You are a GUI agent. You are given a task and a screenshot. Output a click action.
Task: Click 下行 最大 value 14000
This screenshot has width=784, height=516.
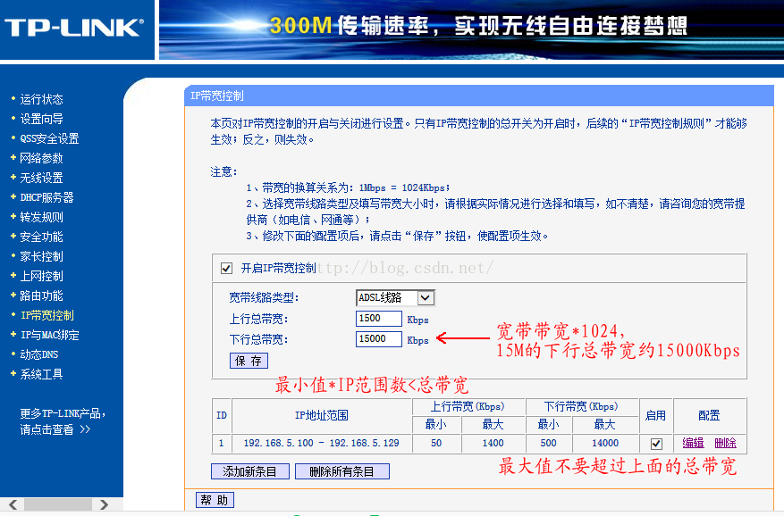(605, 443)
